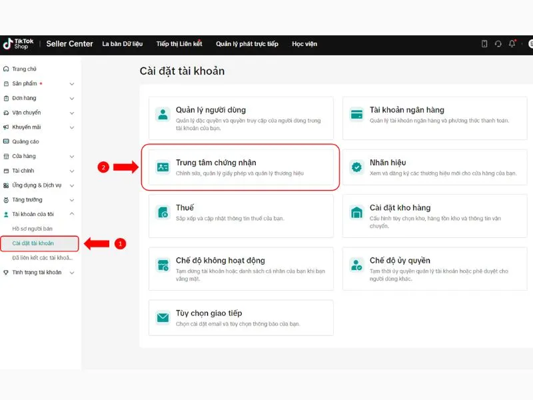Click the Chế độ ủy quyền delegate icon
This screenshot has height=400, width=533.
click(x=356, y=265)
